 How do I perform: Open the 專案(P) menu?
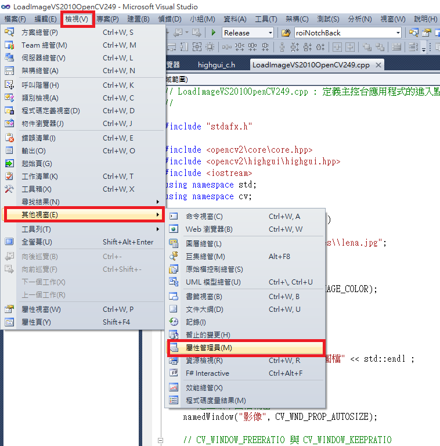click(x=108, y=19)
